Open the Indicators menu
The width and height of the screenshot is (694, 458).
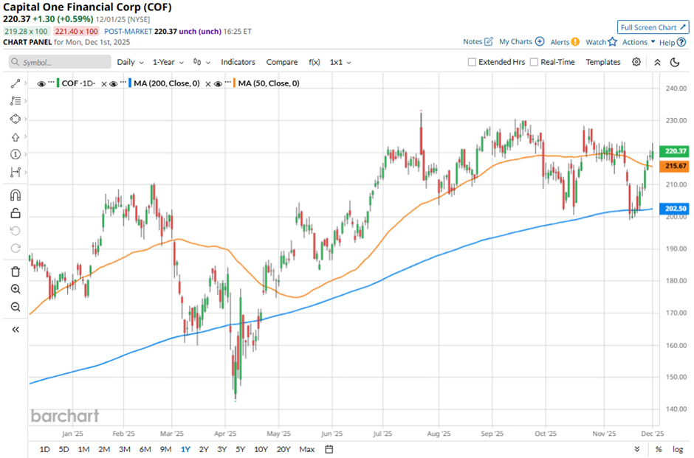point(238,62)
